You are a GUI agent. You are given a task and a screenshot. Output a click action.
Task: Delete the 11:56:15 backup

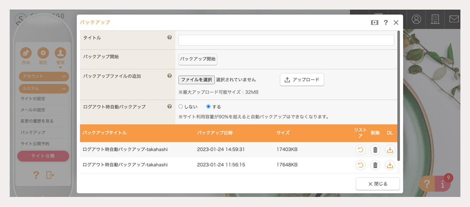[x=375, y=165]
